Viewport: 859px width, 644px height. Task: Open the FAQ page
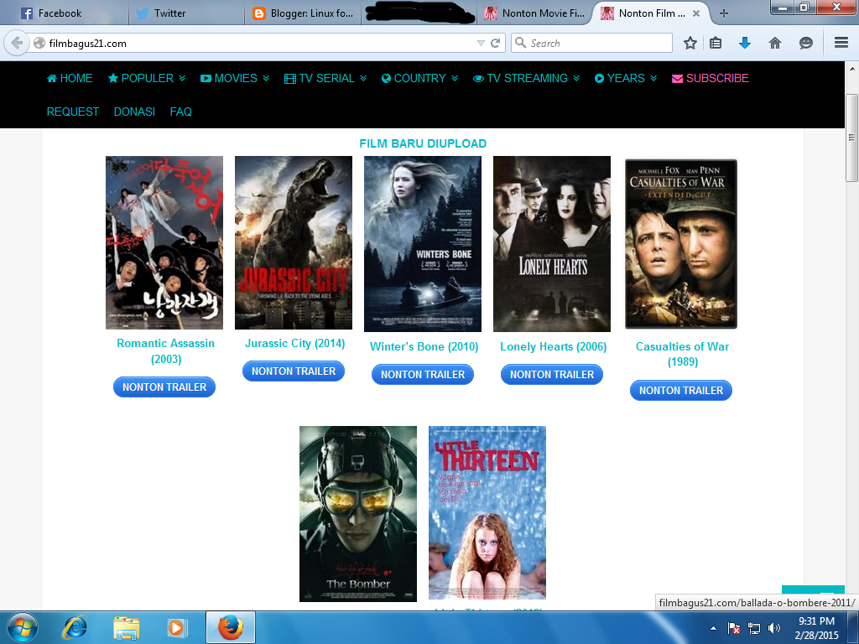point(181,112)
